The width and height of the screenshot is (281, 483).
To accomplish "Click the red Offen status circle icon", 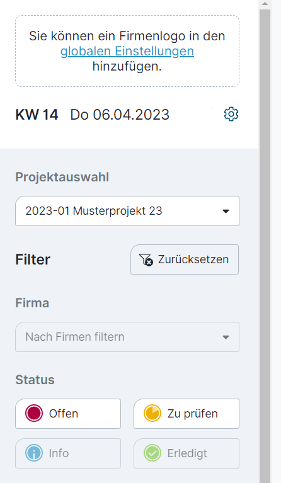I will point(34,413).
